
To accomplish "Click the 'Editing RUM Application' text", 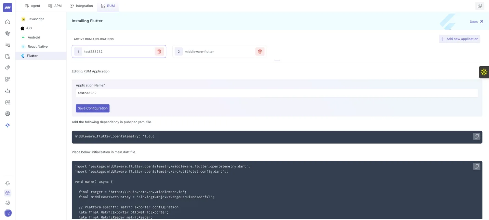I will coord(91,71).
